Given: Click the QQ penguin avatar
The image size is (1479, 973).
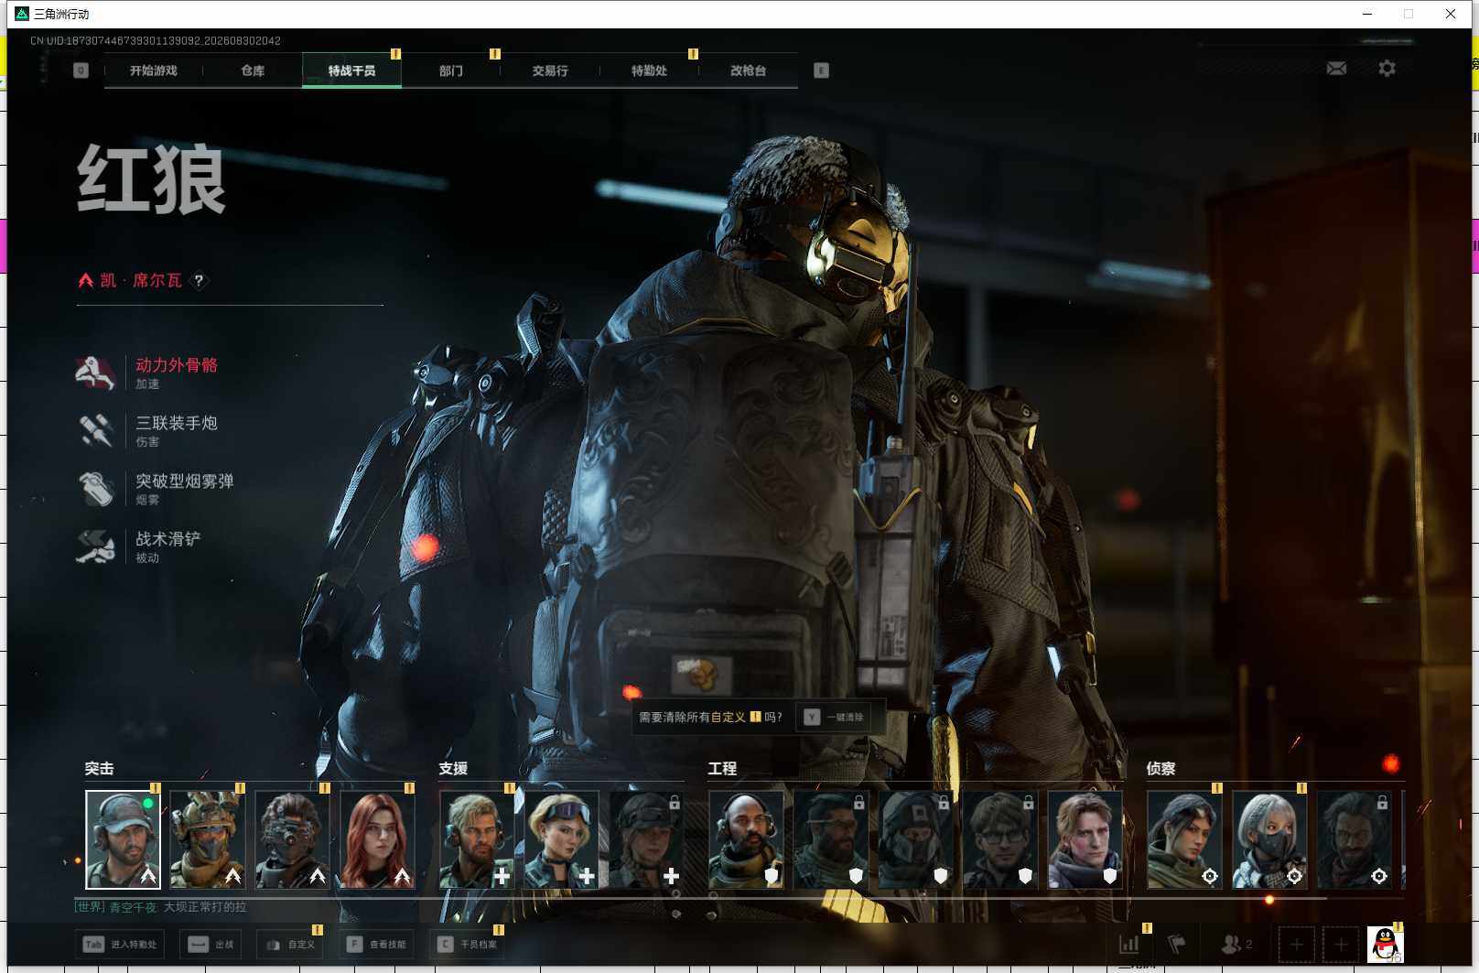Looking at the screenshot, I should point(1386,944).
